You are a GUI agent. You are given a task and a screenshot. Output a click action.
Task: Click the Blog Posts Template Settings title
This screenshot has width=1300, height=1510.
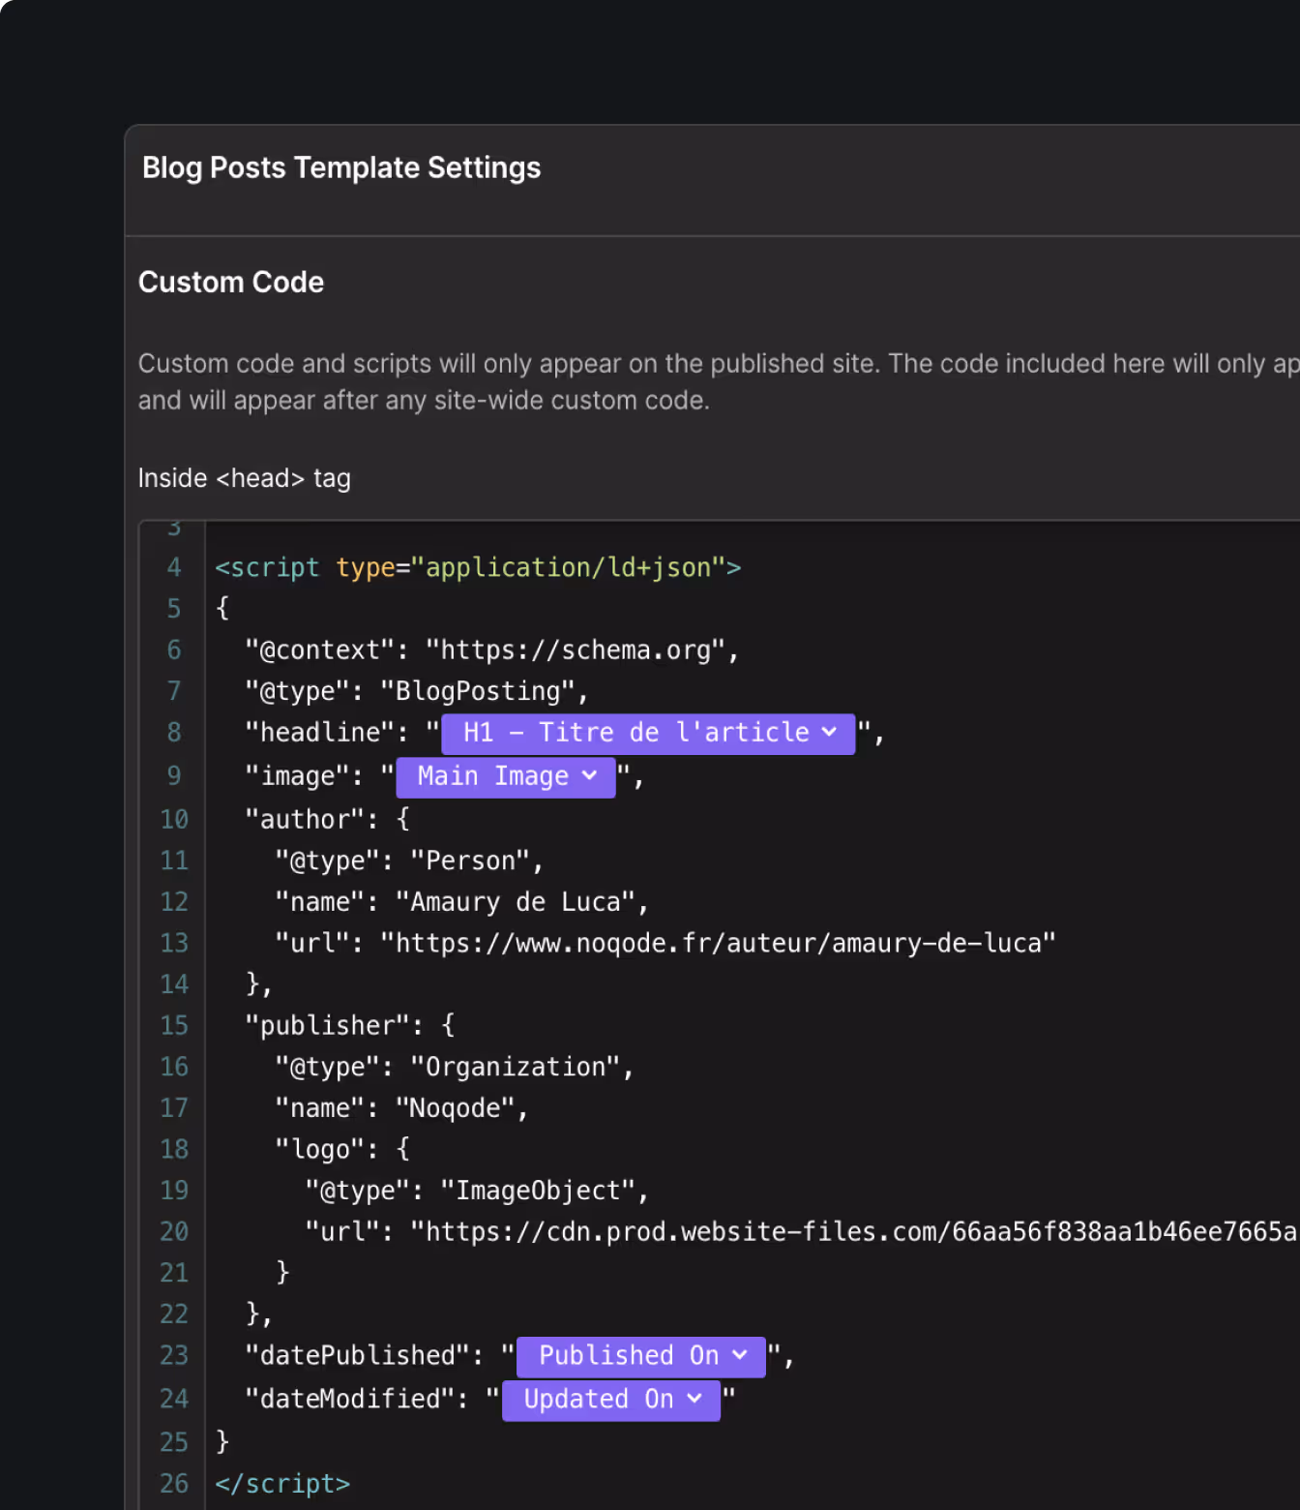tap(341, 168)
